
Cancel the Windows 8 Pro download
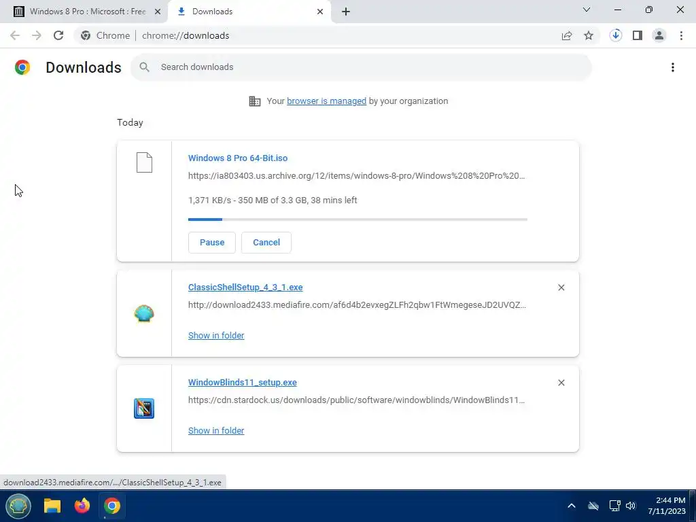tap(266, 243)
